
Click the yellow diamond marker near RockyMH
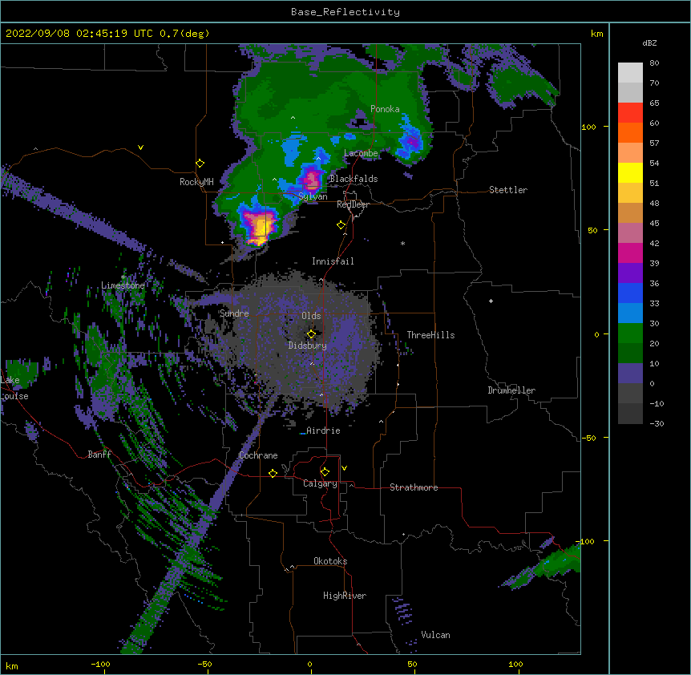click(200, 164)
